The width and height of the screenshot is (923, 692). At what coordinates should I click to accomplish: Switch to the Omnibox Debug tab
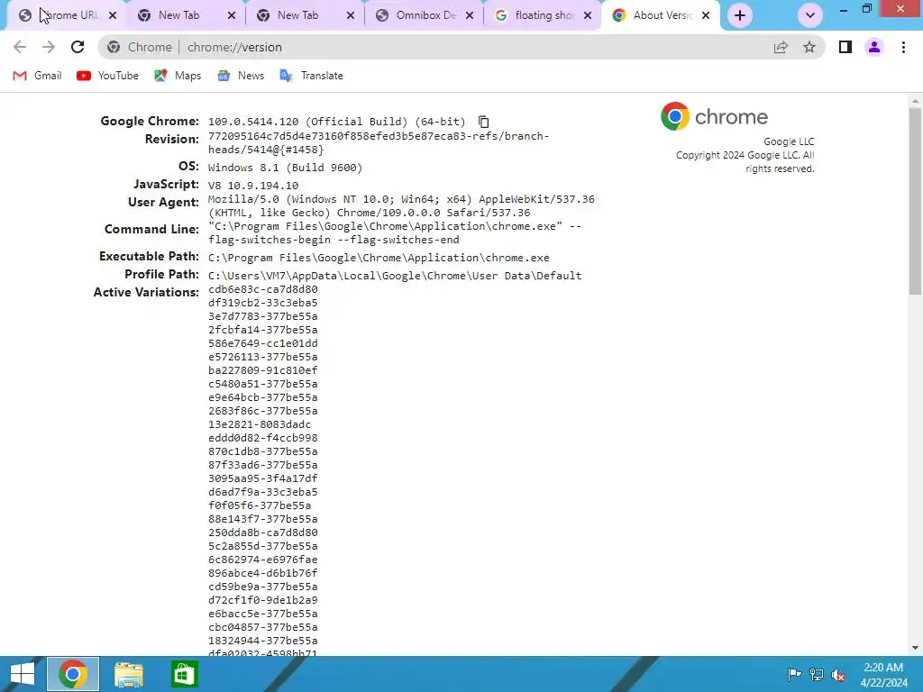(x=424, y=15)
